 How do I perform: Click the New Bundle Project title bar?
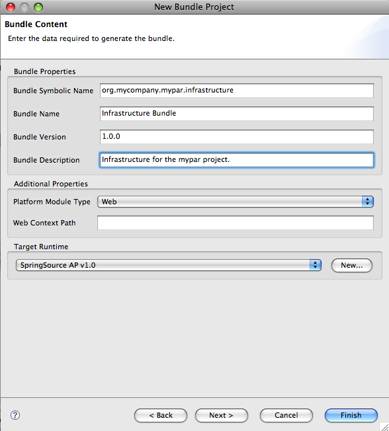194,7
